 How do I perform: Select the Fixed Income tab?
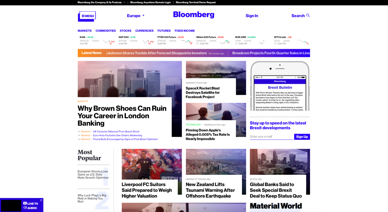(185, 31)
